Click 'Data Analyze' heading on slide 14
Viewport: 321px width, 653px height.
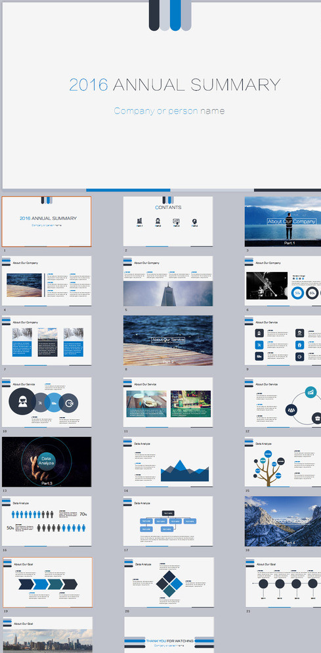142,444
